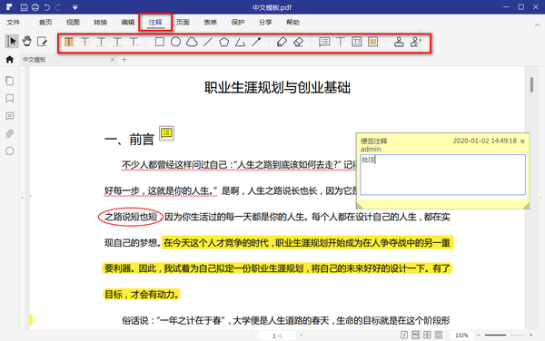
Task: Pick the arrow drawing tool
Action: [x=256, y=42]
